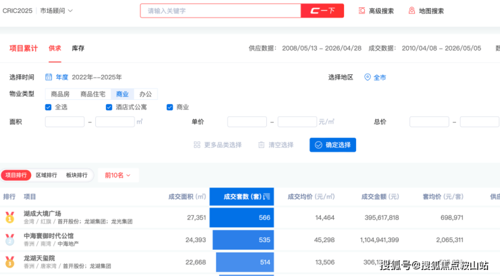The width and height of the screenshot is (500, 276).
Task: Click the CRIC2025 logo text
Action: coord(18,11)
